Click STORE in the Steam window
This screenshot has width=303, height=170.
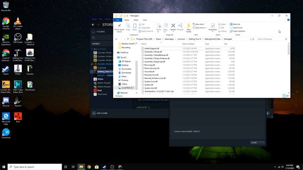click(107, 25)
